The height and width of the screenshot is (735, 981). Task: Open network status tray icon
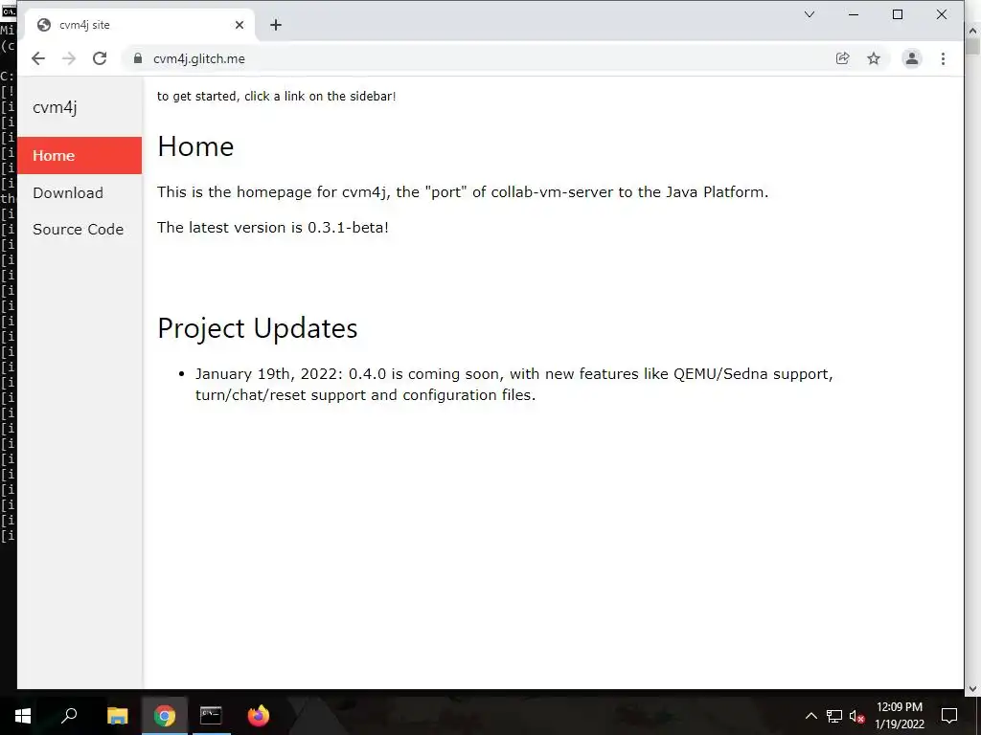coord(834,716)
